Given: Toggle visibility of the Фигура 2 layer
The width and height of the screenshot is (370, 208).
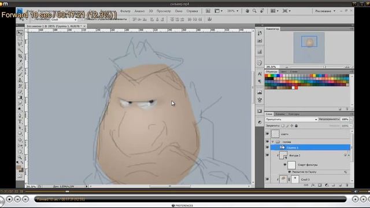Looking at the screenshot, I should [x=267, y=155].
